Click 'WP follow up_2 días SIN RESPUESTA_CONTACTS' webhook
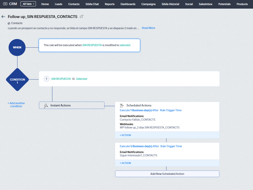Image resolution: width=253 pixels, height=190 pixels. coord(150,127)
